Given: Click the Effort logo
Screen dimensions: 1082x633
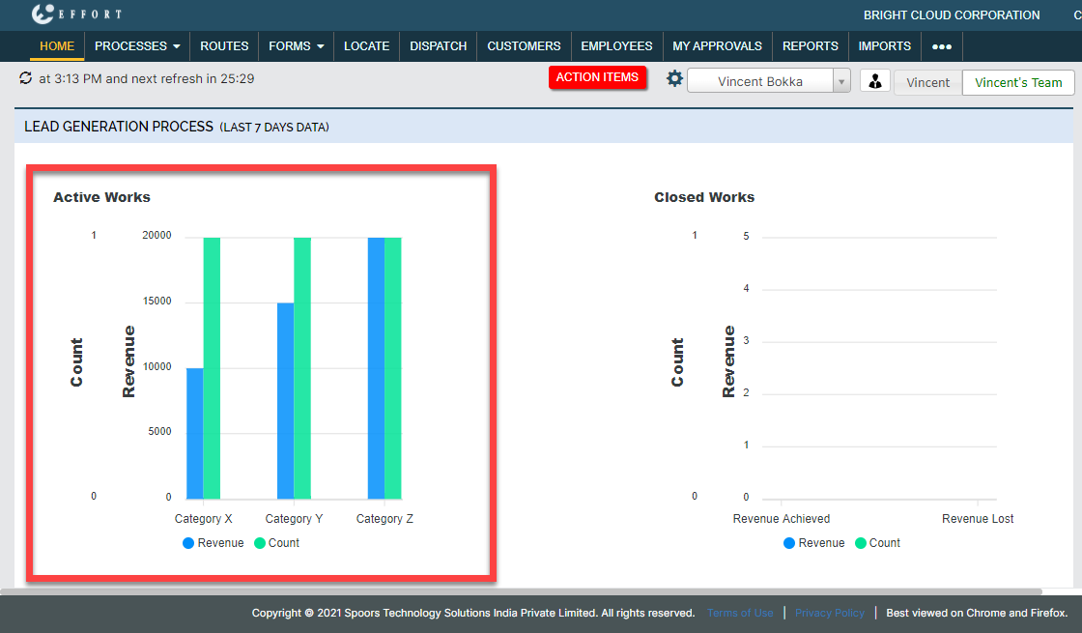Looking at the screenshot, I should [77, 14].
